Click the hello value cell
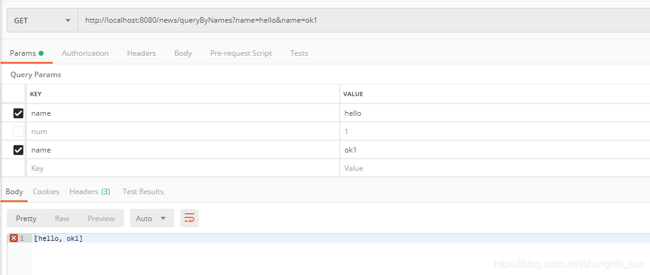The width and height of the screenshot is (650, 275). point(495,113)
